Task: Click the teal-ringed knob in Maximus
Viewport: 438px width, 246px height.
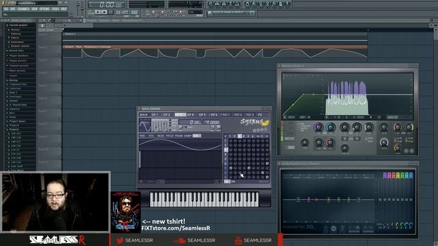Action: [x=331, y=128]
